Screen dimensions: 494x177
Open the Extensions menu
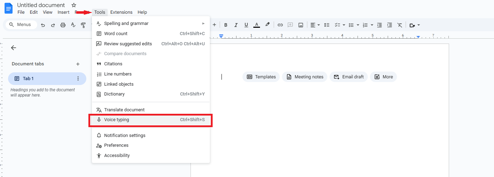(121, 12)
